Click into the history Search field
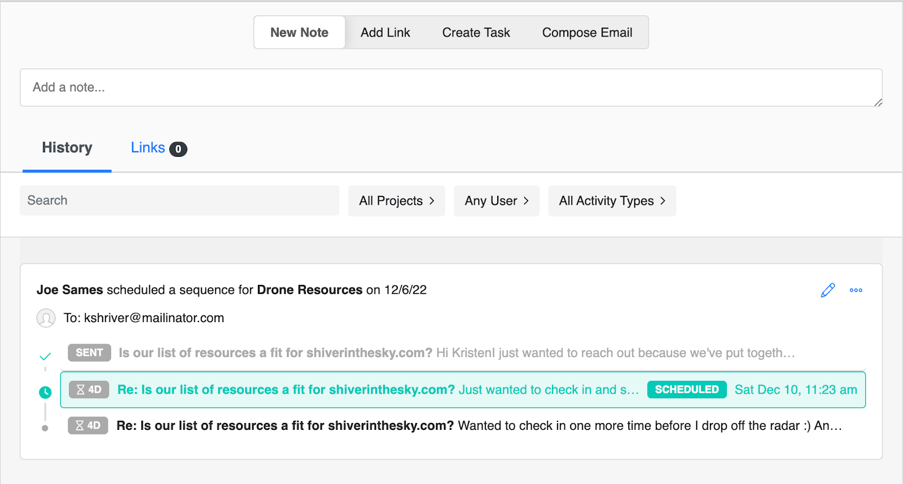Image resolution: width=903 pixels, height=484 pixels. (x=179, y=201)
